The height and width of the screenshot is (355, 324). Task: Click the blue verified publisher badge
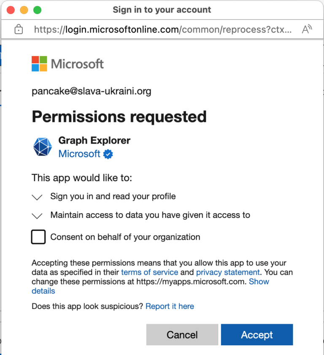(x=108, y=154)
